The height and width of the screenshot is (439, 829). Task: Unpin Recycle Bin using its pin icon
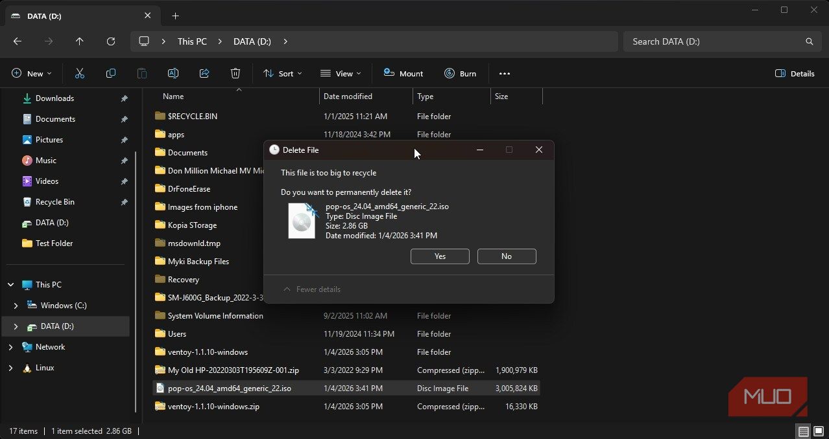pyautogui.click(x=124, y=202)
